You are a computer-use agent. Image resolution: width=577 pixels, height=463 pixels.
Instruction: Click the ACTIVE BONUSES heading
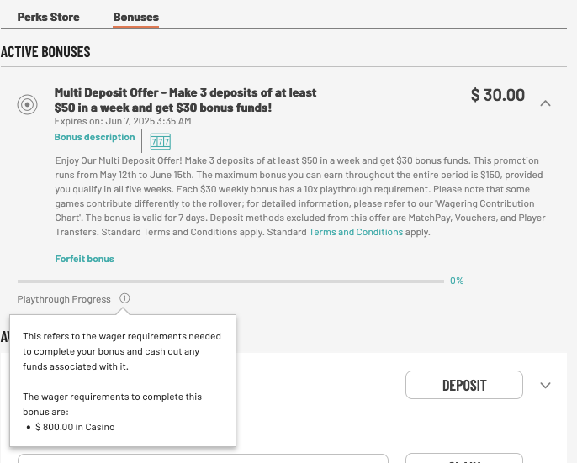pos(45,52)
